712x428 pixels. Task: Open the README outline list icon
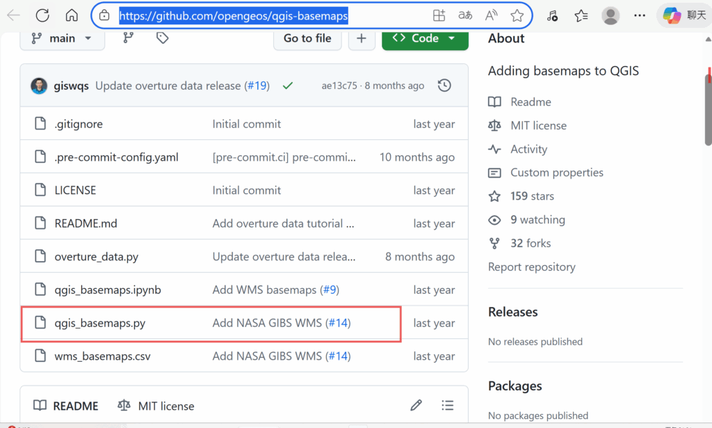(448, 405)
